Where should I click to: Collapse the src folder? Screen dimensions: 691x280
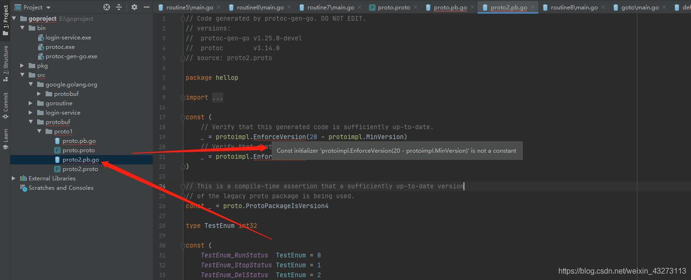pyautogui.click(x=22, y=75)
